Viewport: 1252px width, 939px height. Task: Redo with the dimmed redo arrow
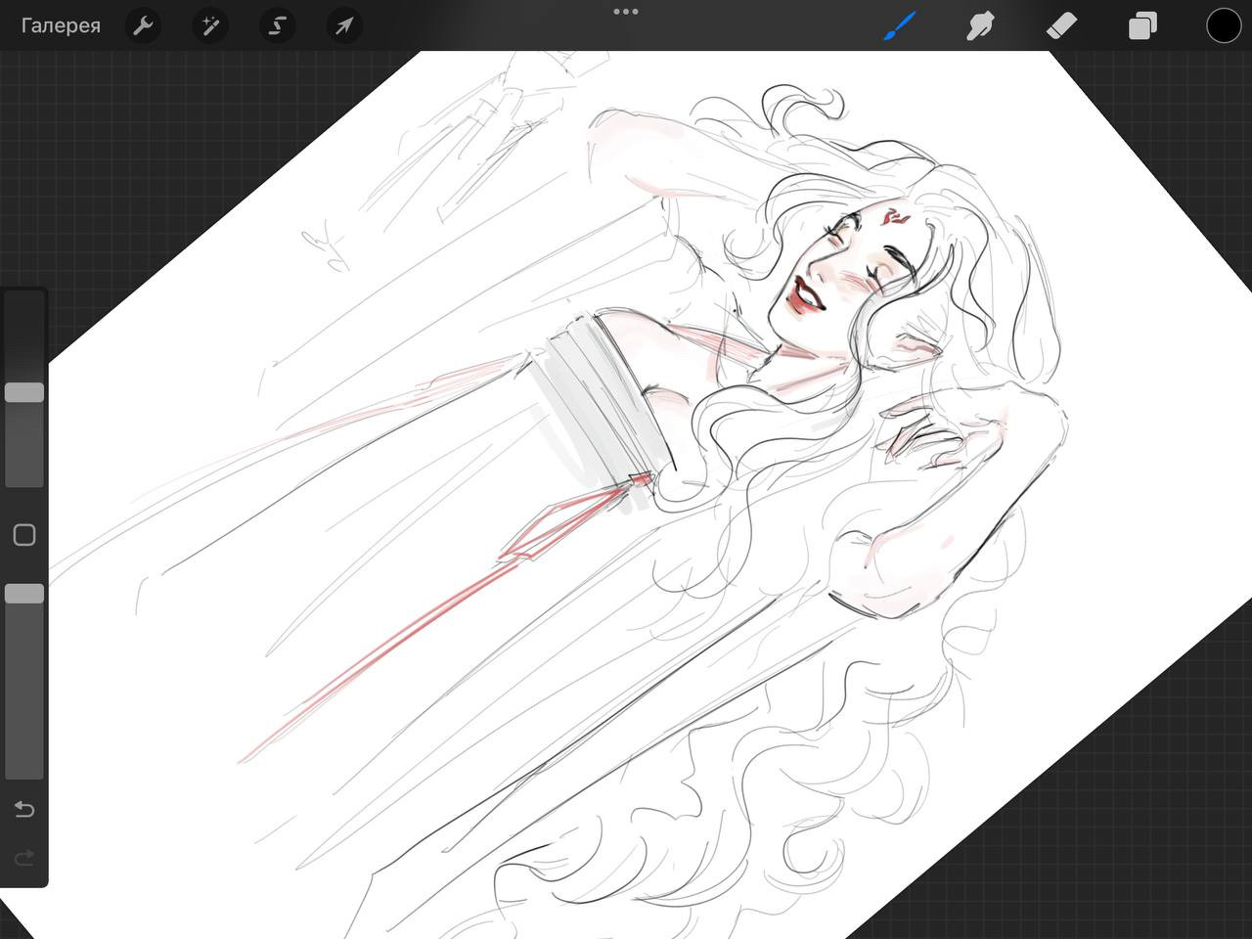coord(24,858)
